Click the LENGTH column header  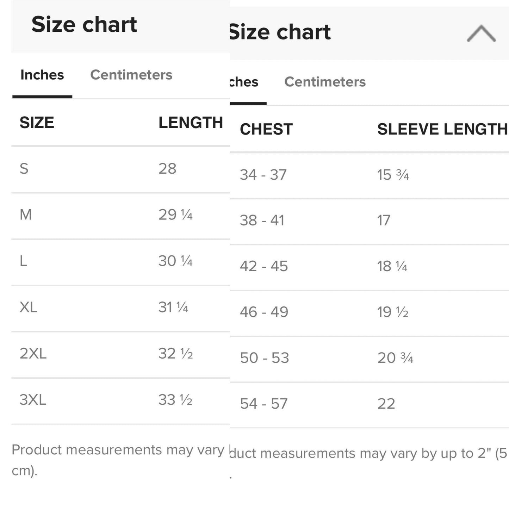[x=191, y=123]
